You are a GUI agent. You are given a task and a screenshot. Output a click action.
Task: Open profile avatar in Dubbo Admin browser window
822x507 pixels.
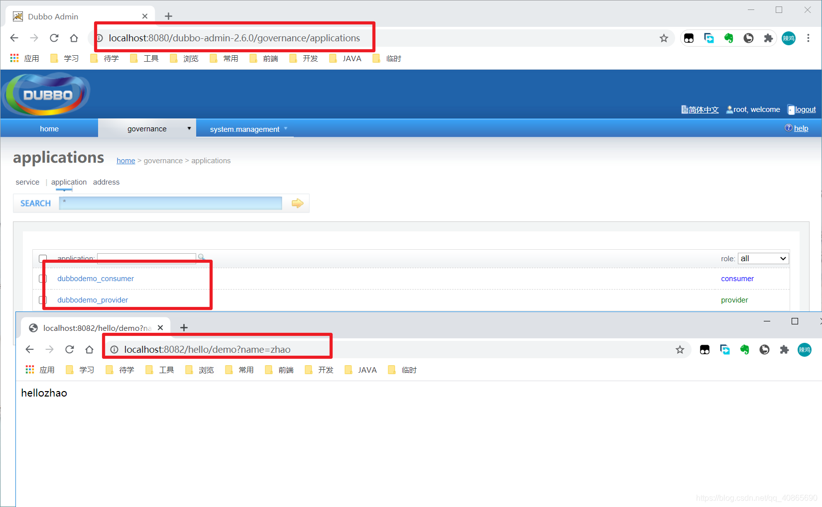(789, 38)
